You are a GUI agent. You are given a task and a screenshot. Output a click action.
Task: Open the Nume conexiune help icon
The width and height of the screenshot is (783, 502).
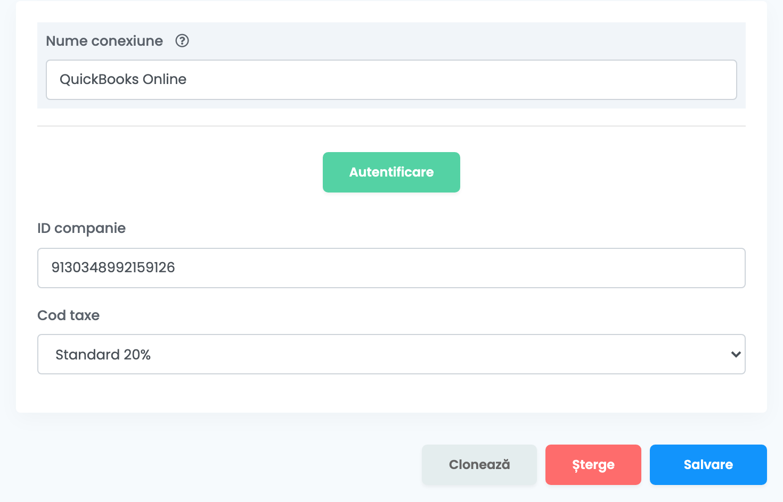182,41
